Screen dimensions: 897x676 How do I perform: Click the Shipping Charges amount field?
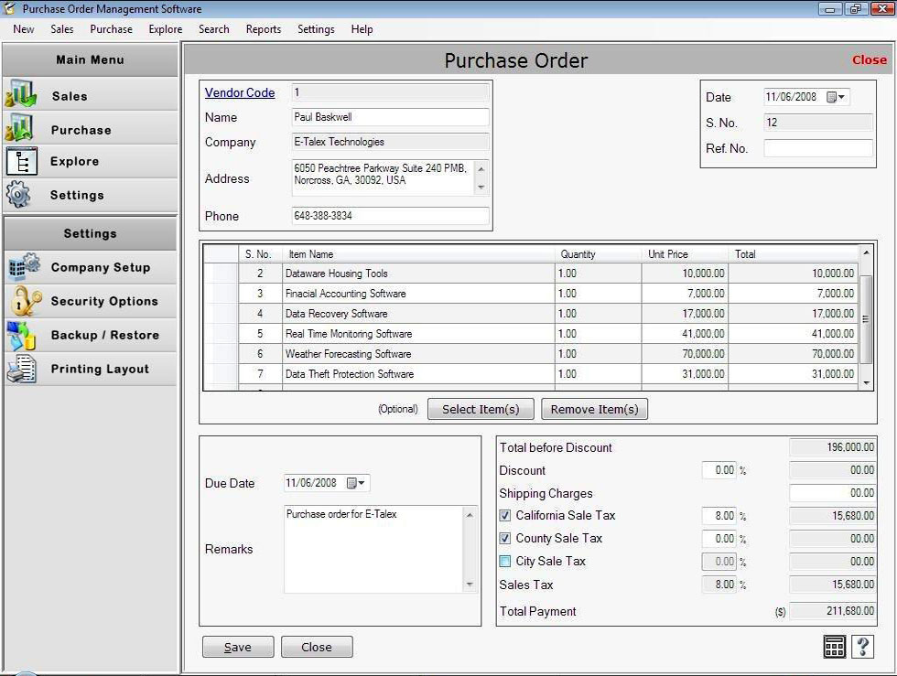tap(832, 492)
